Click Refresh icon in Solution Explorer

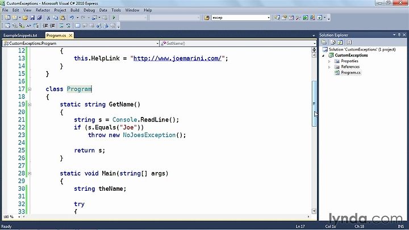click(x=340, y=42)
